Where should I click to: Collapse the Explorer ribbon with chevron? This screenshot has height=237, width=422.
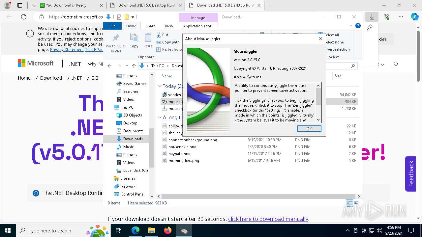pos(351,26)
